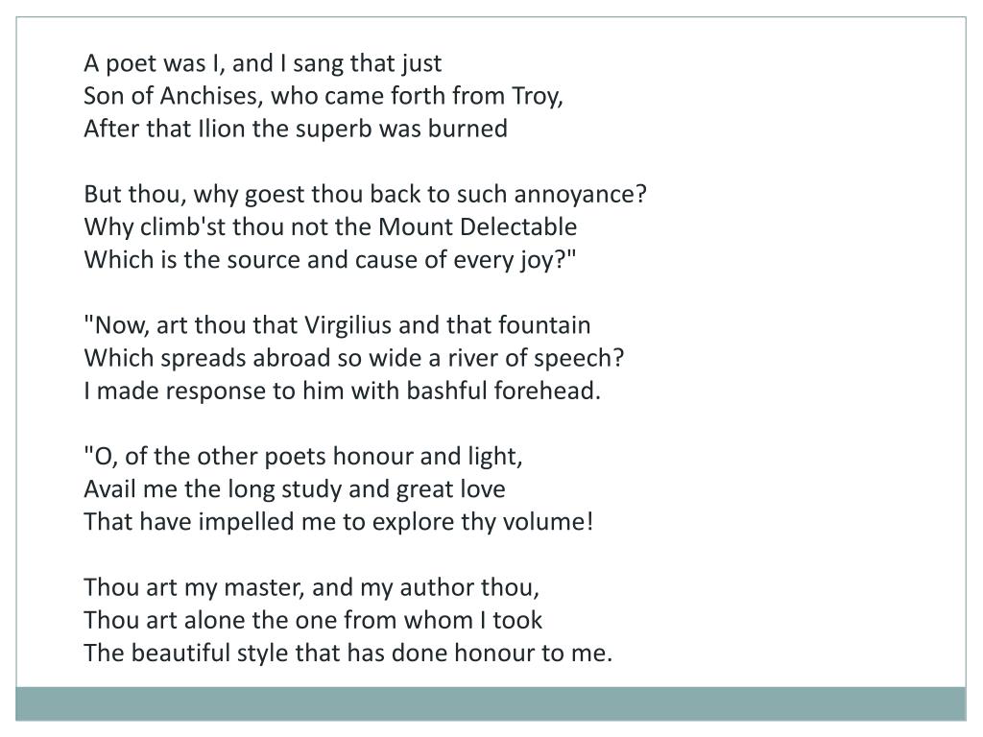Click the line 'A poet was I'
The image size is (983, 737).
[x=263, y=63]
